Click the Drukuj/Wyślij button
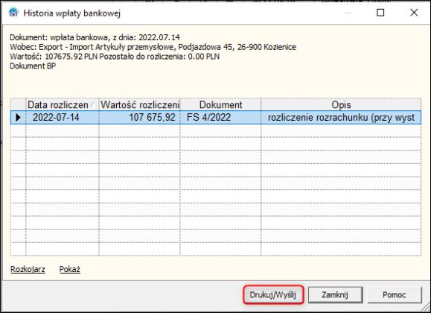The image size is (431, 313). click(x=273, y=295)
